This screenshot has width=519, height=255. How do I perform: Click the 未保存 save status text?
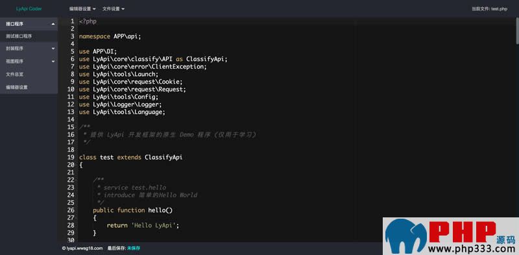(x=134, y=248)
